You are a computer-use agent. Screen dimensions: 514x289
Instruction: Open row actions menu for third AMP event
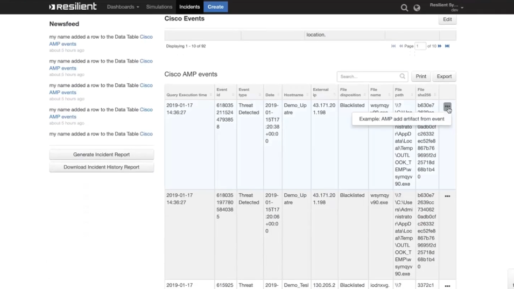click(x=447, y=286)
